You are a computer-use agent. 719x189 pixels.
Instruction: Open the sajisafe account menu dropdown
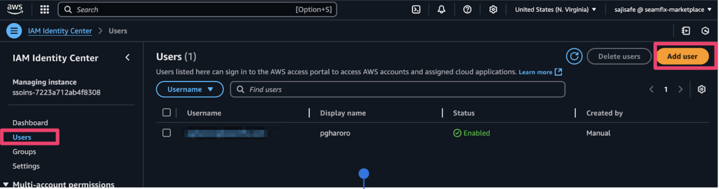pyautogui.click(x=663, y=9)
